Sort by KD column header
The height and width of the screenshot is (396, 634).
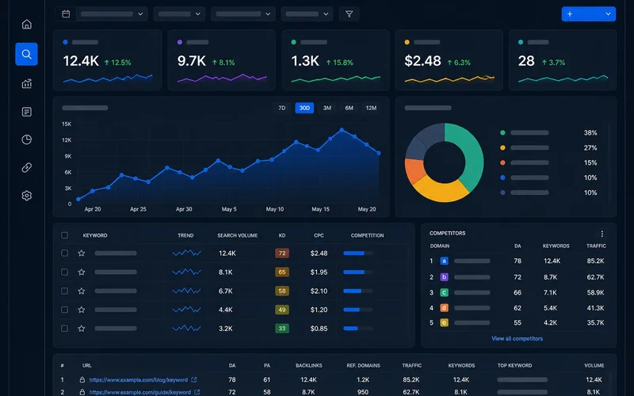point(282,235)
